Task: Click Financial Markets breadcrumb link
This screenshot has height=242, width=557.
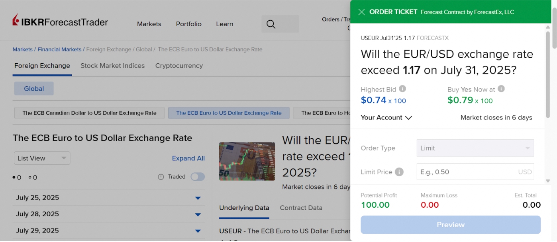Action: pyautogui.click(x=60, y=49)
